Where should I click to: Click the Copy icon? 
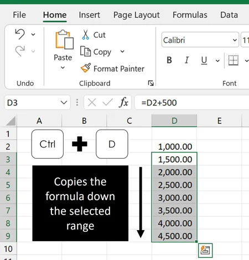pos(85,52)
